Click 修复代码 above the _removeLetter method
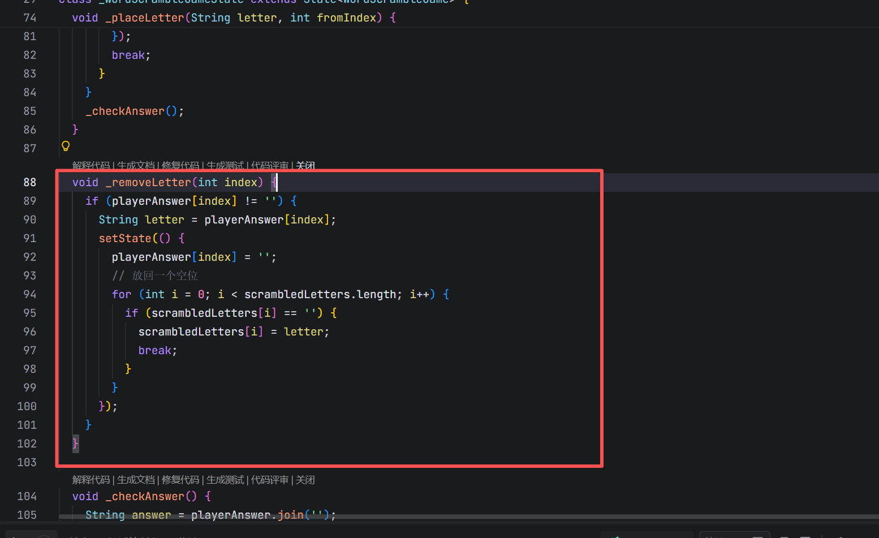Screen dimensions: 879x538 [180, 165]
